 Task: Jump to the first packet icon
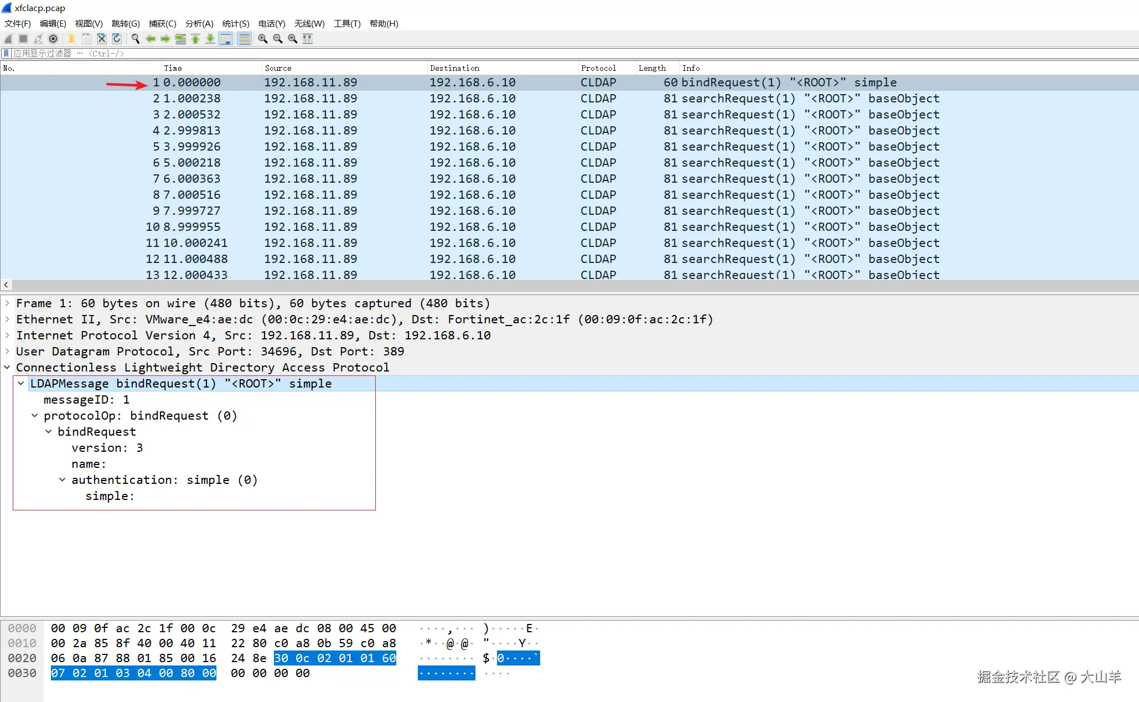tap(195, 39)
